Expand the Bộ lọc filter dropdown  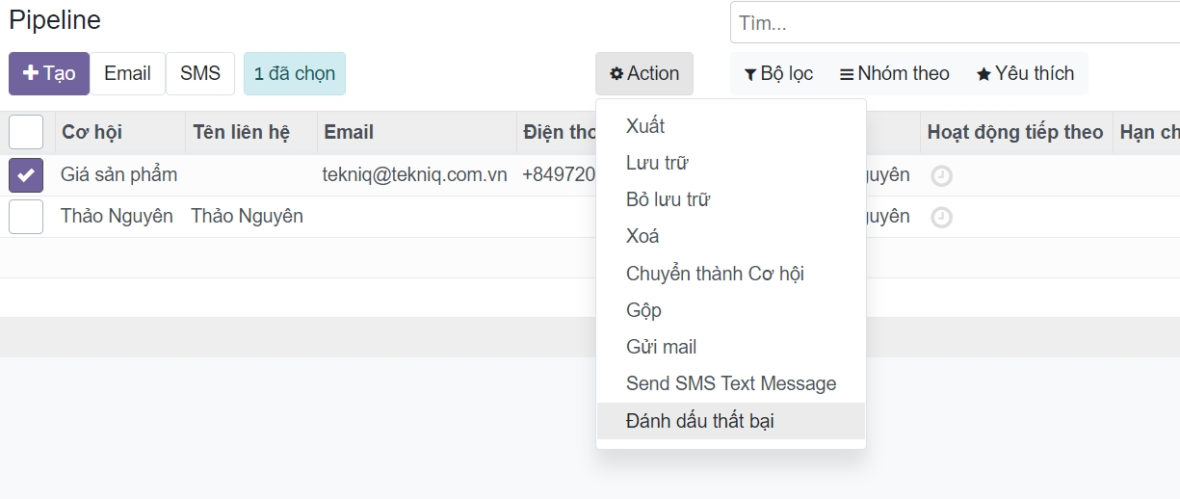778,73
